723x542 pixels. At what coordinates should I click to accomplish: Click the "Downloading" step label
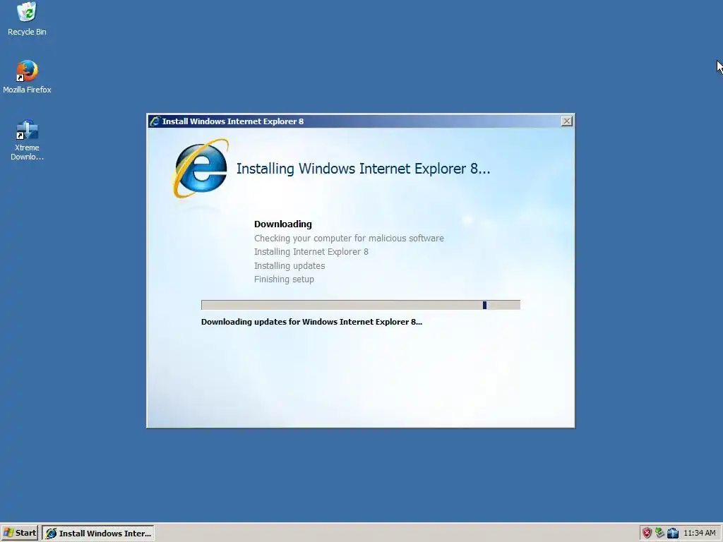(282, 224)
